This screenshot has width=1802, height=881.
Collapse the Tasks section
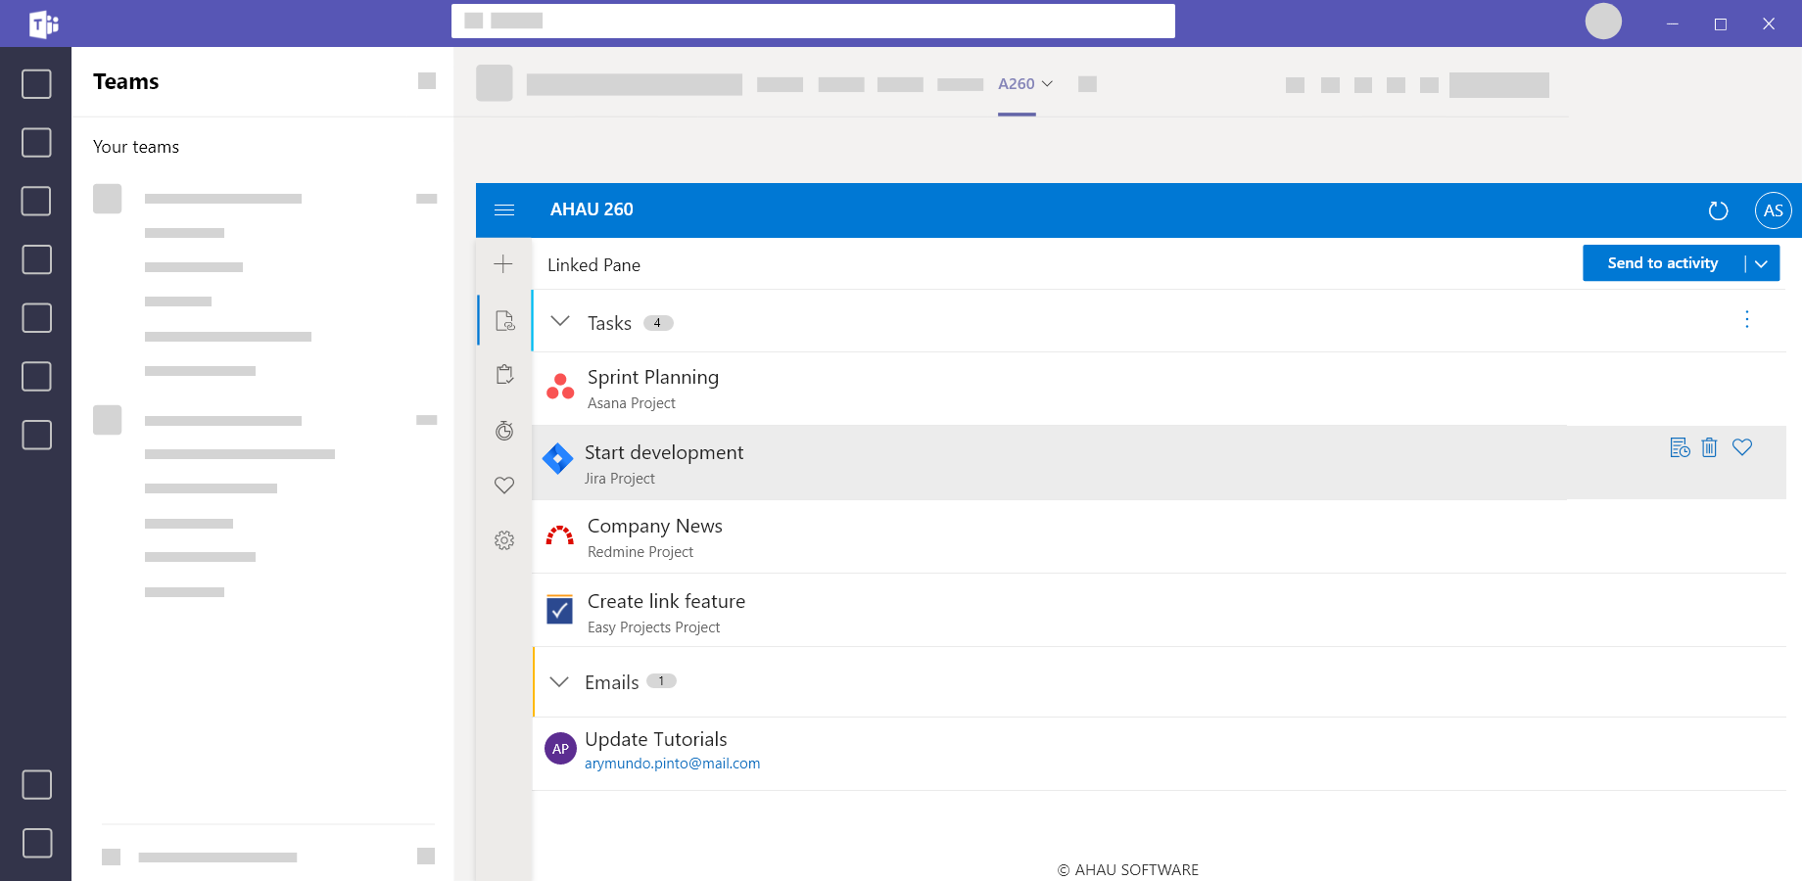tap(560, 321)
